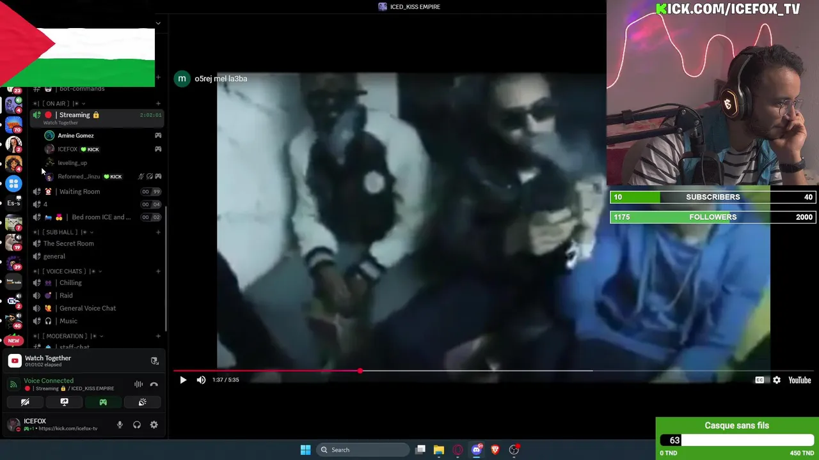Add channel to ON AIR category
The width and height of the screenshot is (819, 460).
click(x=158, y=103)
